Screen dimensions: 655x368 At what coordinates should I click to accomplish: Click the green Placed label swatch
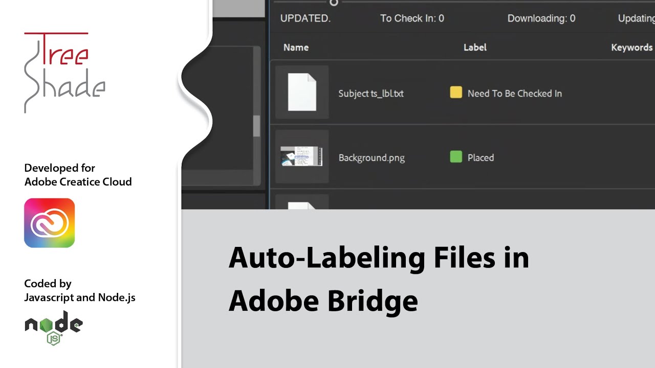(x=456, y=157)
